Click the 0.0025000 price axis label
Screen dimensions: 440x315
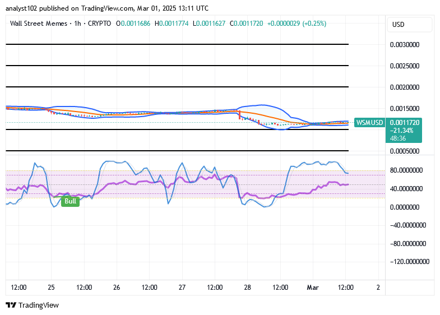coord(405,66)
